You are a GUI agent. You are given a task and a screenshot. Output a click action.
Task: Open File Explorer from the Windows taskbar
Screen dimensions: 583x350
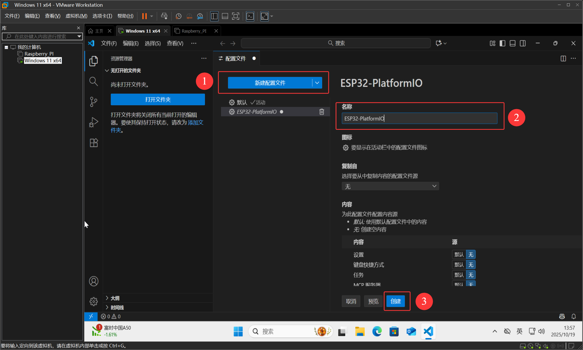coord(360,331)
